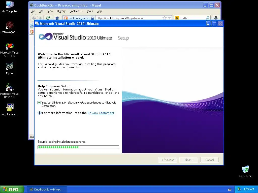The width and height of the screenshot is (258, 193).
Task: Switch to DuckDuckGo taskbar button
Action: [47, 189]
